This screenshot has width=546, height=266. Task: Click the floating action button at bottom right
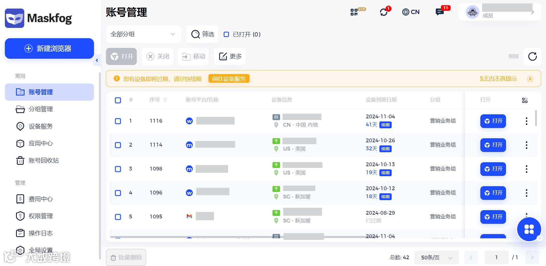529,229
